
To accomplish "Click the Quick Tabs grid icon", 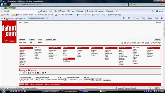I will tap(2, 18).
